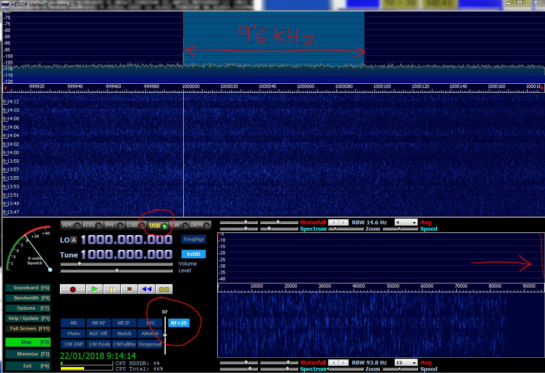The image size is (545, 373).
Task: Open Soundcard [F5] settings
Action: 28,288
